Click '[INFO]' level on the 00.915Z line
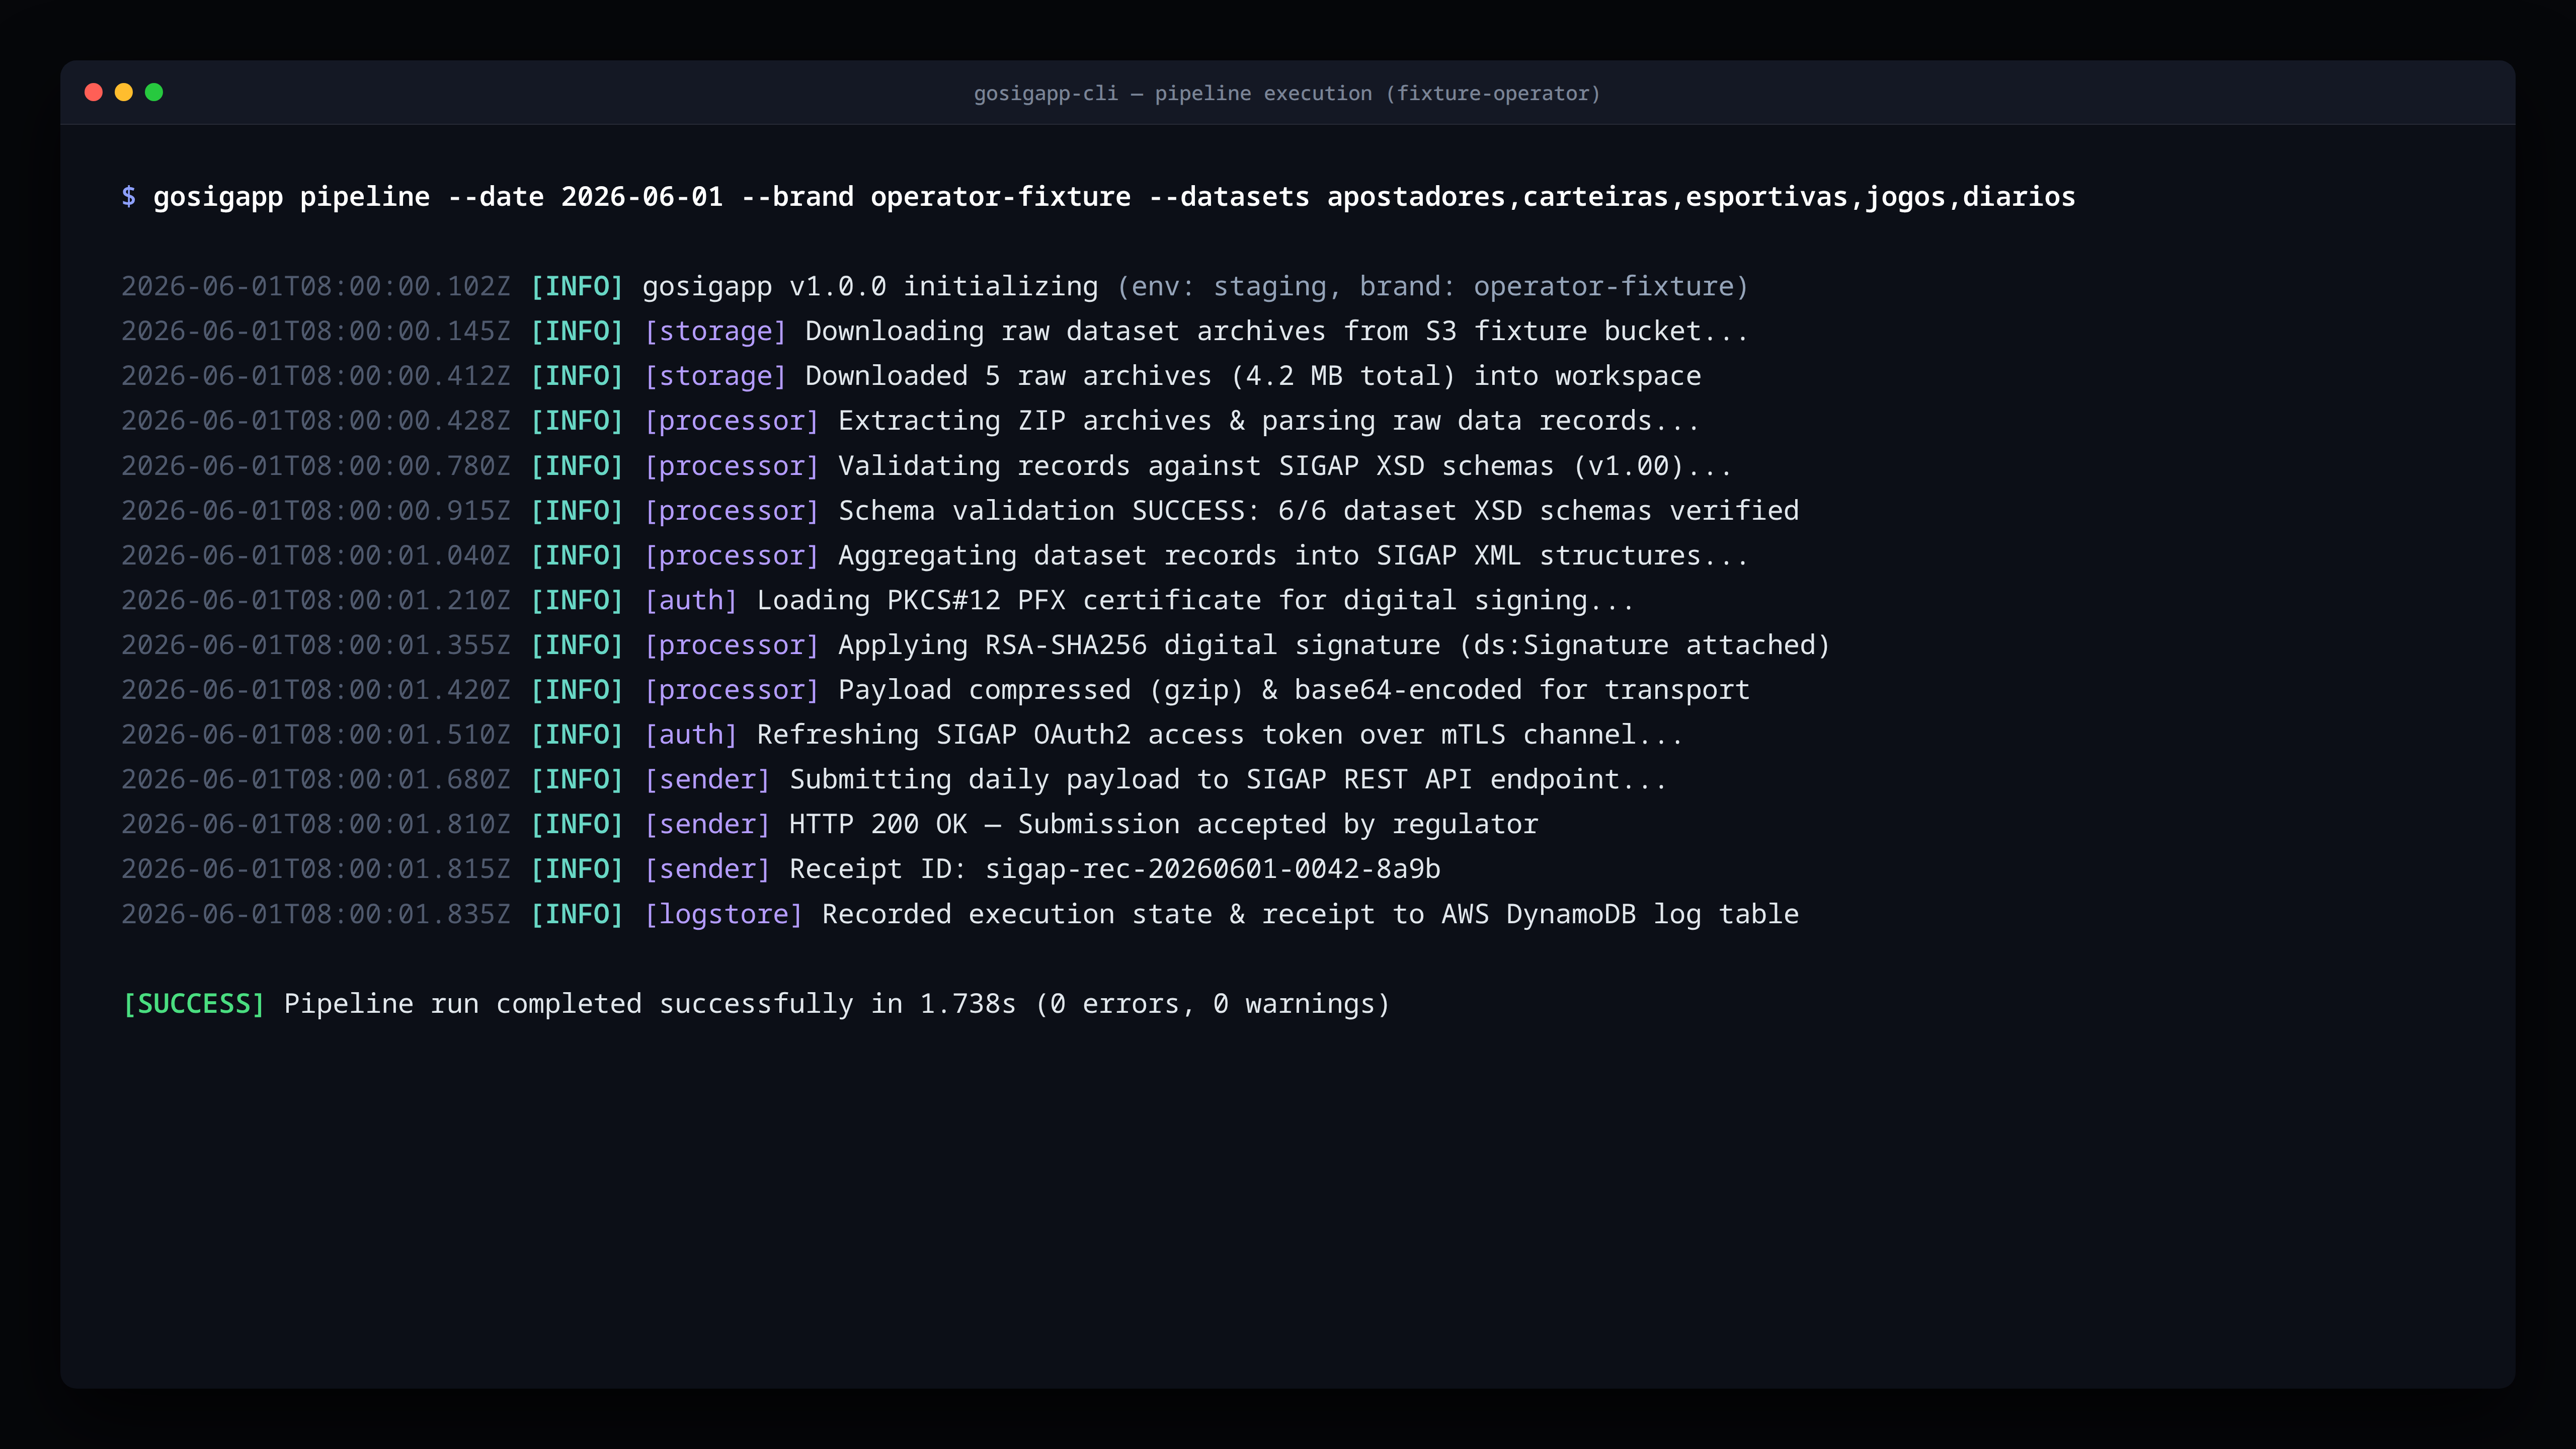Screen dimensions: 2576x1449 click(577, 511)
